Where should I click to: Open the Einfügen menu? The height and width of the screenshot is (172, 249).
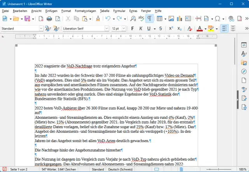51,11
